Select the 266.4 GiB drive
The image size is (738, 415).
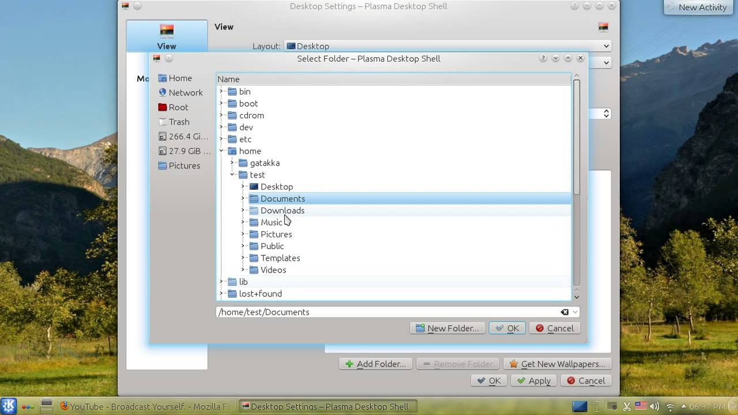[183, 136]
